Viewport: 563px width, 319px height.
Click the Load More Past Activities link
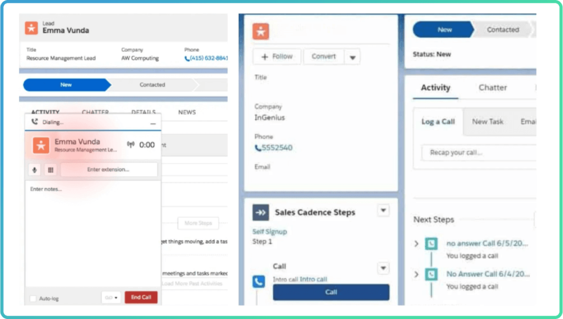(192, 284)
